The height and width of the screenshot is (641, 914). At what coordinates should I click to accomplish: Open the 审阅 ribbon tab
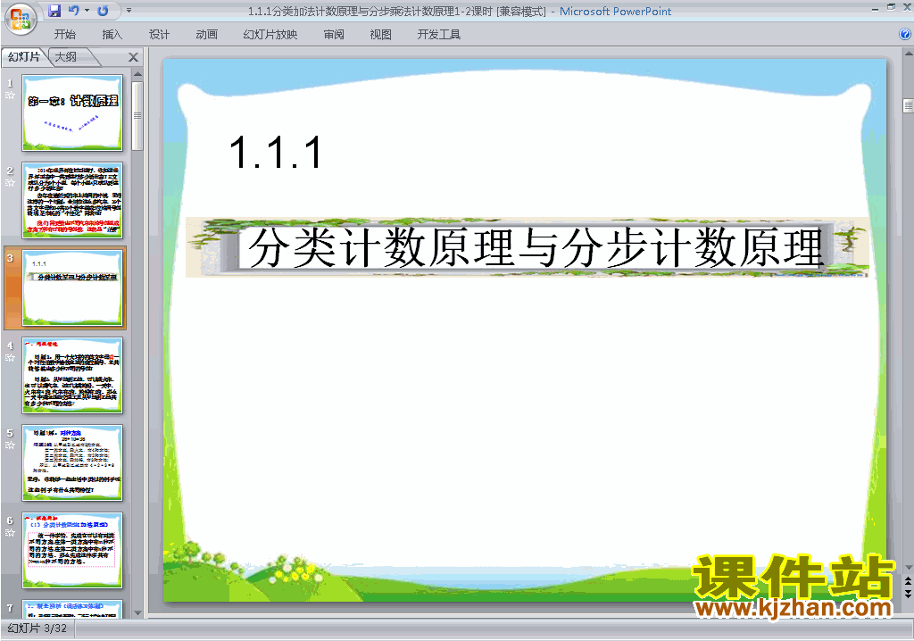[334, 35]
